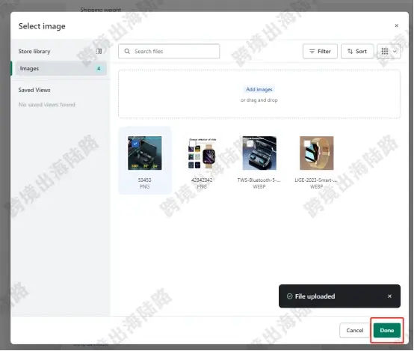Image resolution: width=414 pixels, height=351 pixels.
Task: Click the 'or drag and drop' text
Action: click(x=259, y=100)
